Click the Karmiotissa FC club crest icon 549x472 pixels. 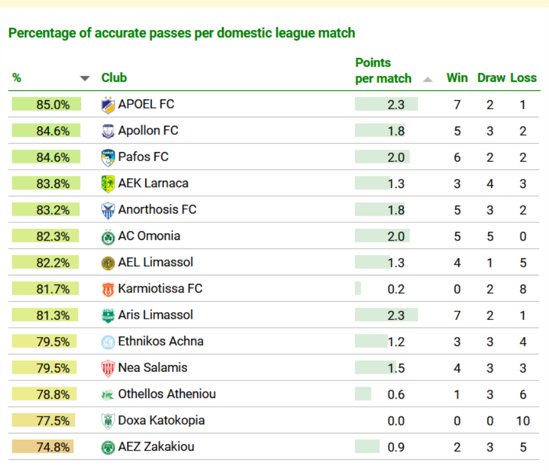[x=108, y=289]
